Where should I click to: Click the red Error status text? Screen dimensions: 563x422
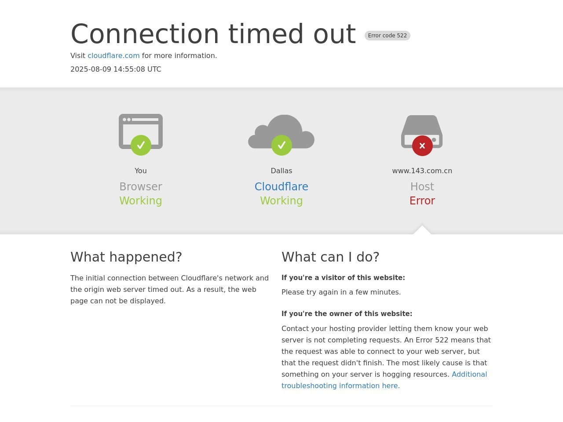tap(422, 201)
